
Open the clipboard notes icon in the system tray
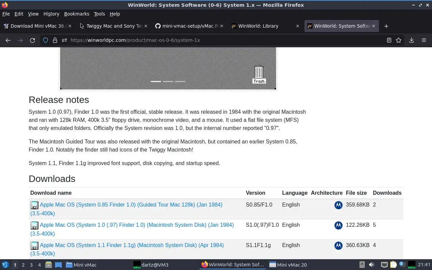point(393,265)
